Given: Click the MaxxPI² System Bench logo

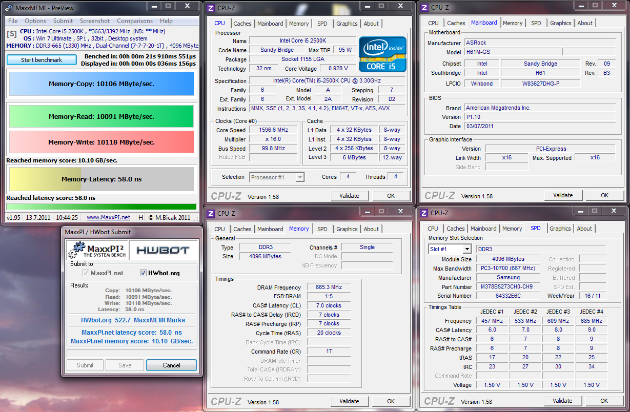Looking at the screenshot, I should pos(97,250).
